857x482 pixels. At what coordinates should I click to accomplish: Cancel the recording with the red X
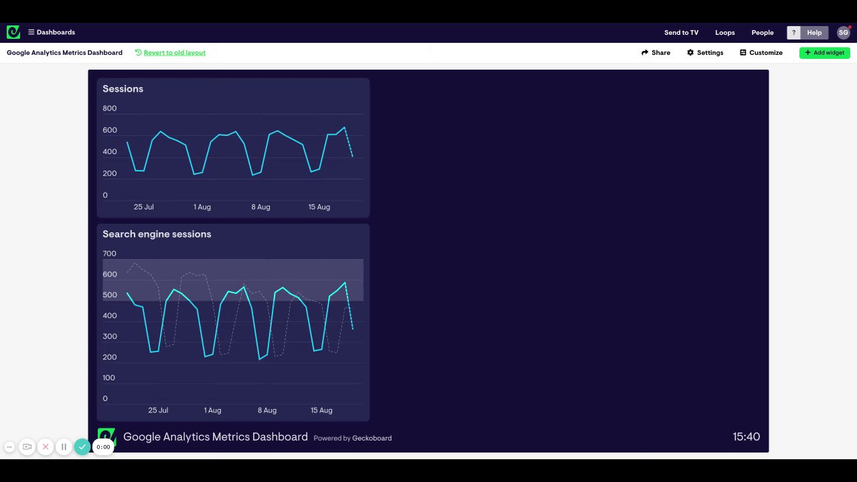coord(46,447)
